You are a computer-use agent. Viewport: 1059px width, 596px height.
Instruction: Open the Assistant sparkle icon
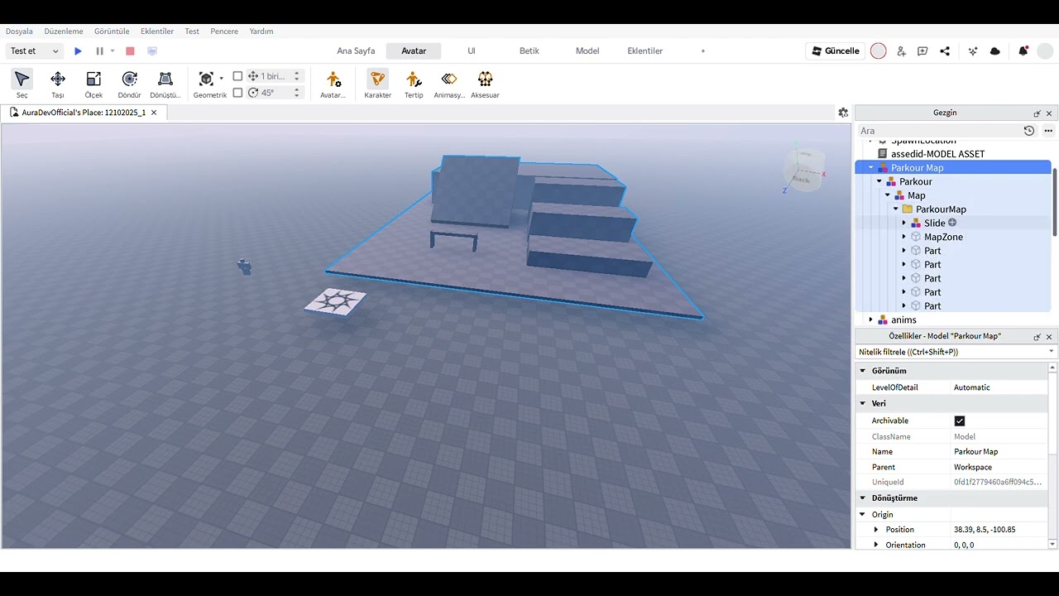(x=973, y=51)
